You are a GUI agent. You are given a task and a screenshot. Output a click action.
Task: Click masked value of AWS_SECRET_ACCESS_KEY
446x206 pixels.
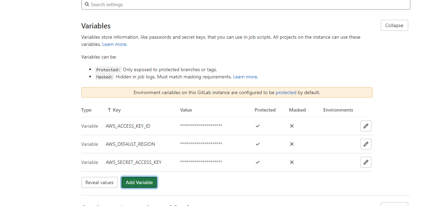pyautogui.click(x=201, y=162)
